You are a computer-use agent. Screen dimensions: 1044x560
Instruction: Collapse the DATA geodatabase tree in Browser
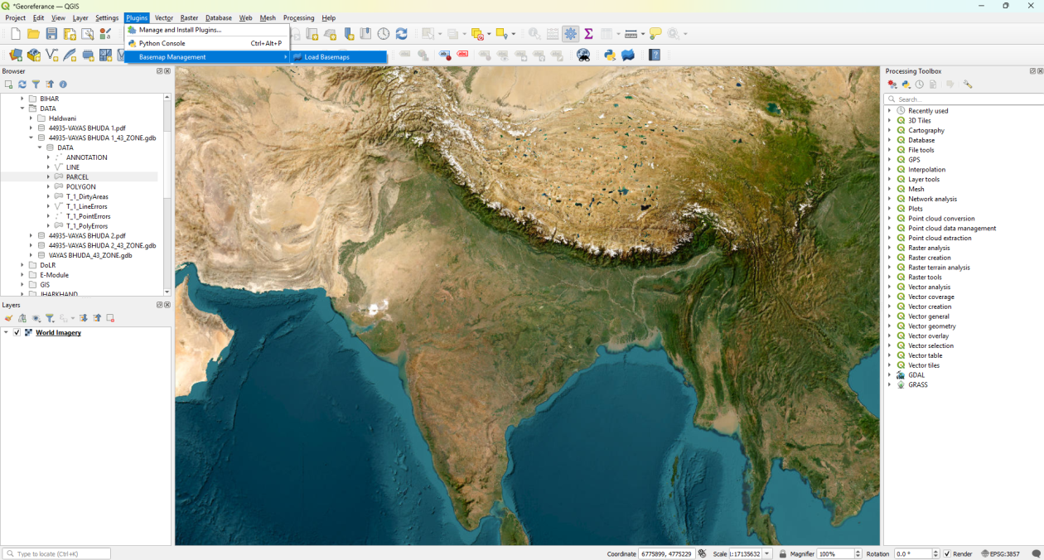tap(38, 147)
